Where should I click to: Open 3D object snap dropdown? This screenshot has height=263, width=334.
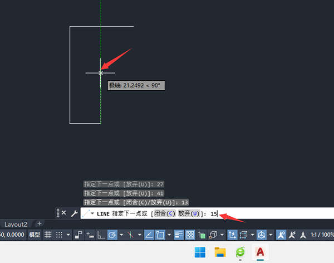coord(222,235)
